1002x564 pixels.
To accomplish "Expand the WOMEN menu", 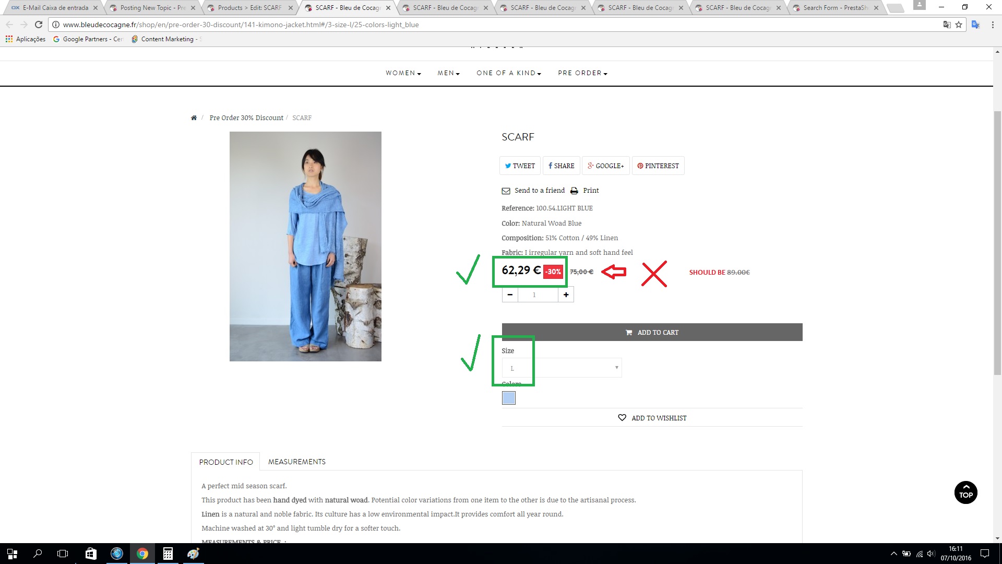I will click(403, 73).
